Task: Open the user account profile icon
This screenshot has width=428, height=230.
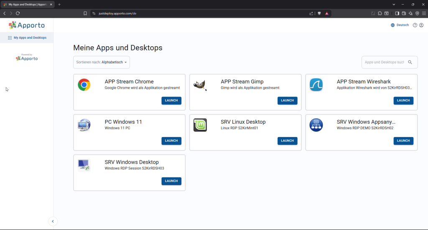Action: pos(421,25)
